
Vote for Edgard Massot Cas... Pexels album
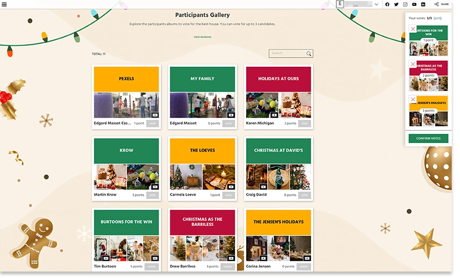pyautogui.click(x=153, y=123)
